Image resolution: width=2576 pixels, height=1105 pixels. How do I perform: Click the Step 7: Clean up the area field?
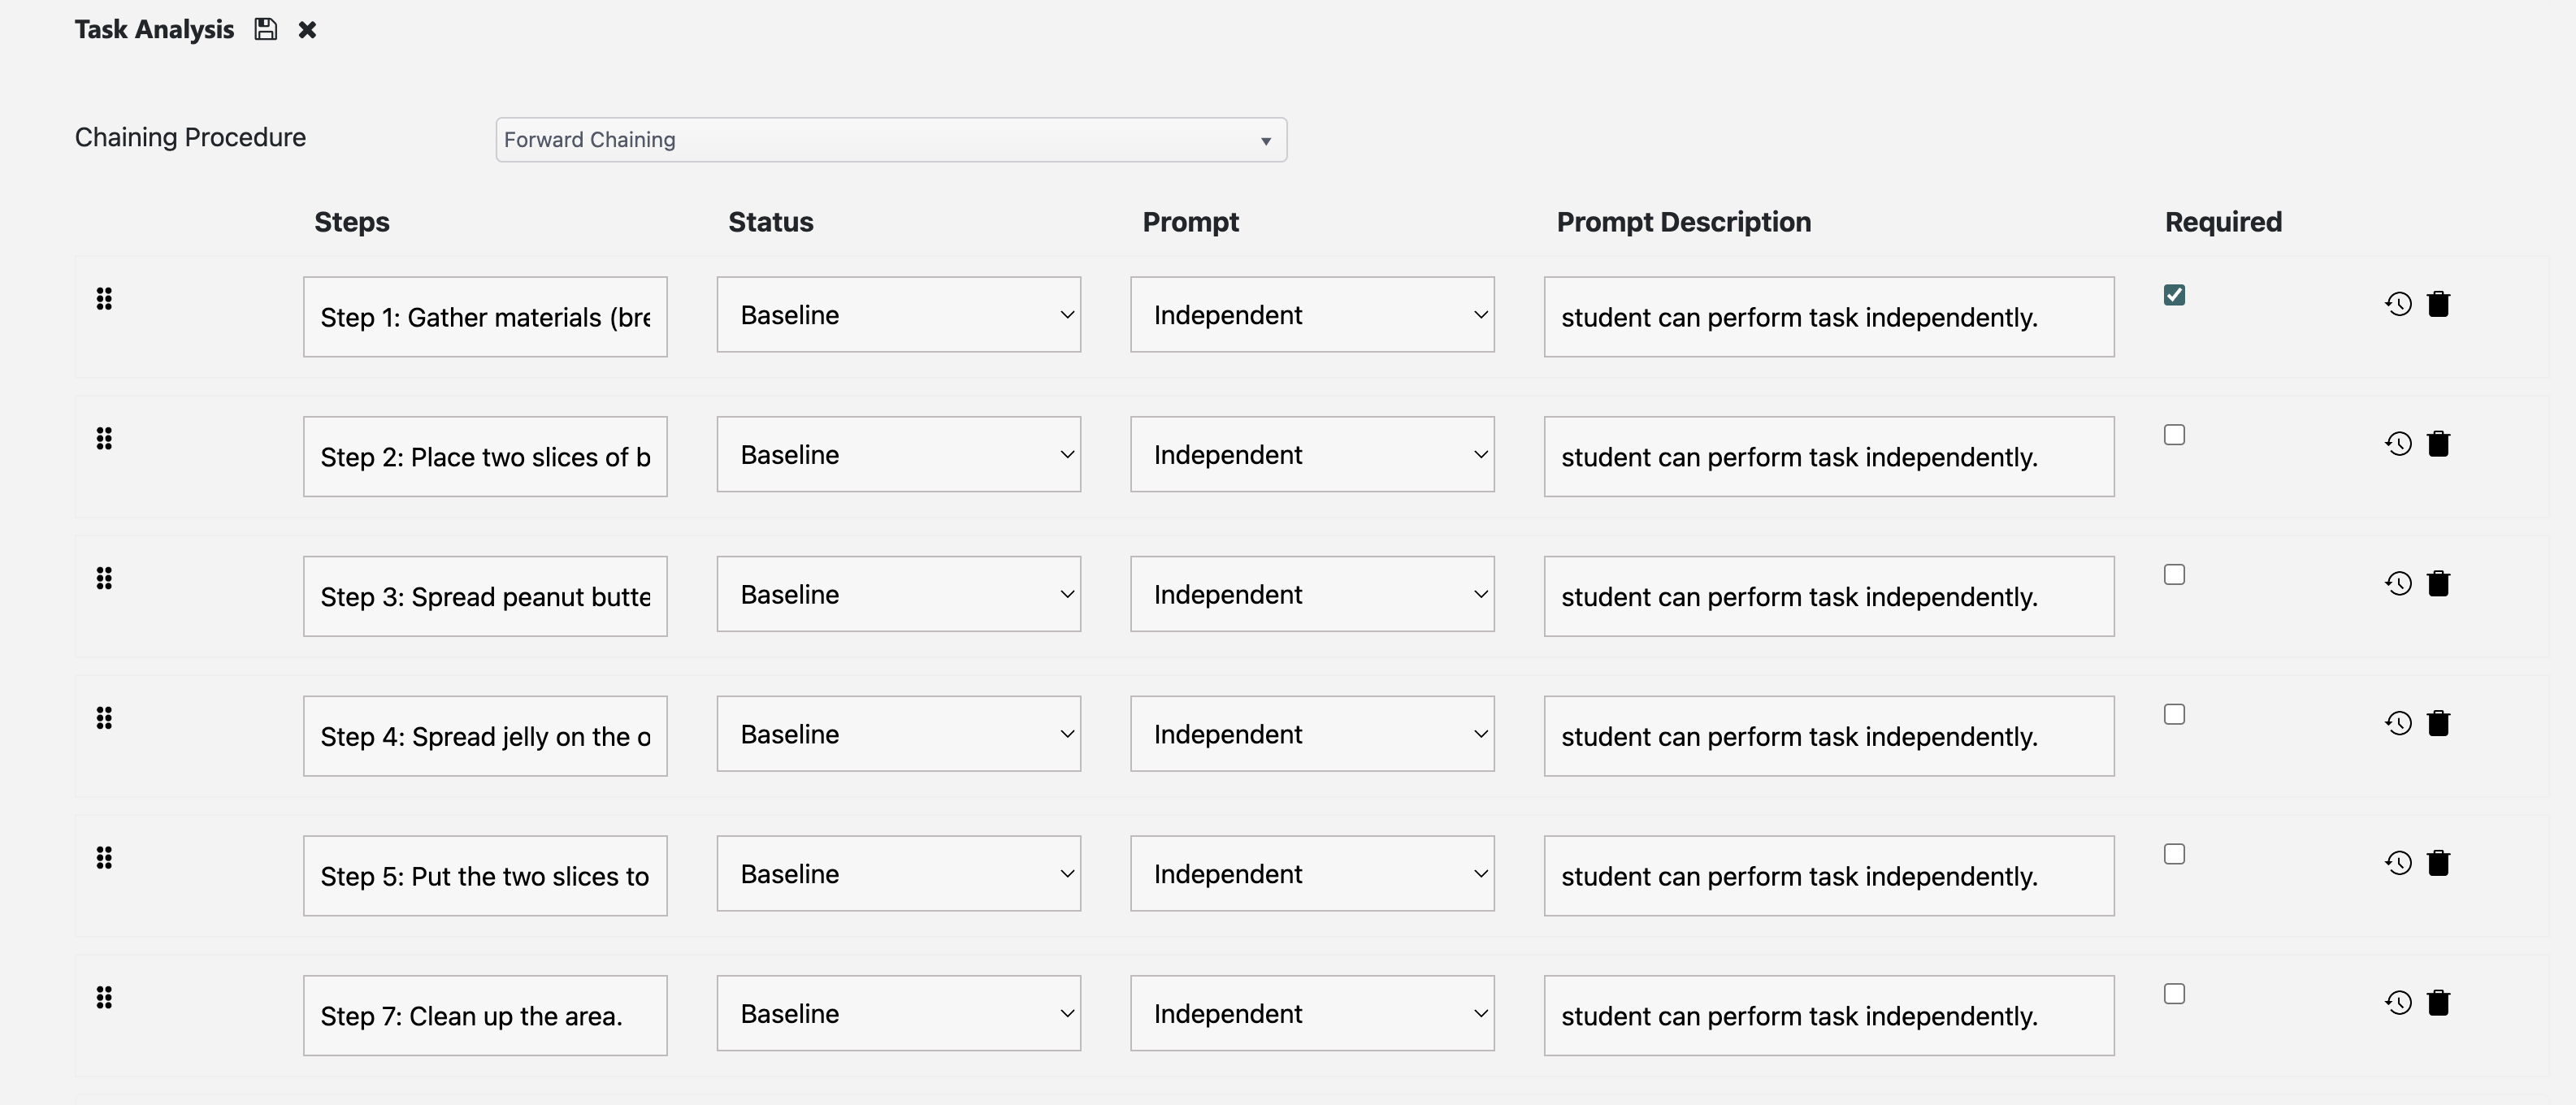click(x=485, y=1016)
